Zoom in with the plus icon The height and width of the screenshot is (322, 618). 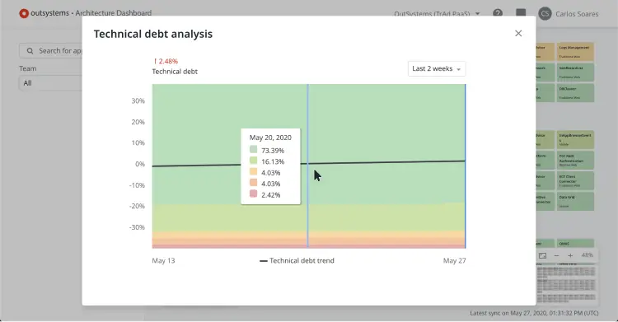pos(570,255)
